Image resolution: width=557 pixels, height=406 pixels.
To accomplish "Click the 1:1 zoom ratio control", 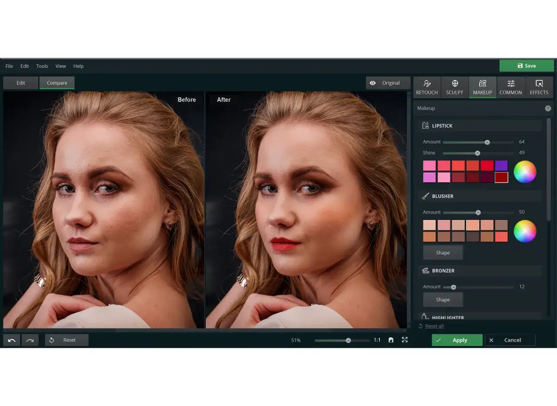I will point(377,340).
